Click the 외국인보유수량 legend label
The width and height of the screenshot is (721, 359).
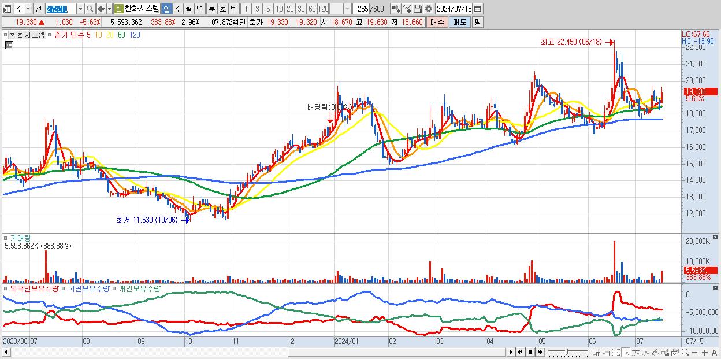[x=35, y=288]
